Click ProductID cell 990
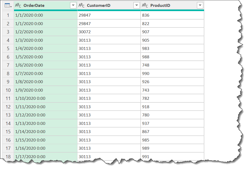The image size is (249, 170). pyautogui.click(x=172, y=74)
